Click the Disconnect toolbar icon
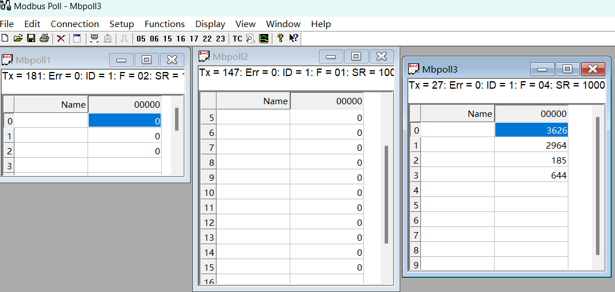 pyautogui.click(x=108, y=39)
